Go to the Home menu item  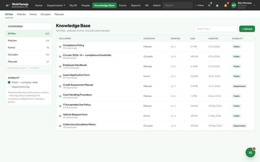point(39,5)
